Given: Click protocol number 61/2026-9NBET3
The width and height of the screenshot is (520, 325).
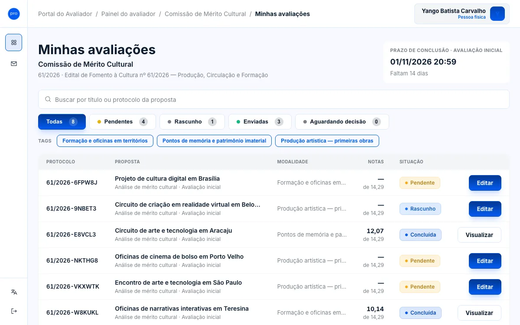Looking at the screenshot, I should click(71, 208).
